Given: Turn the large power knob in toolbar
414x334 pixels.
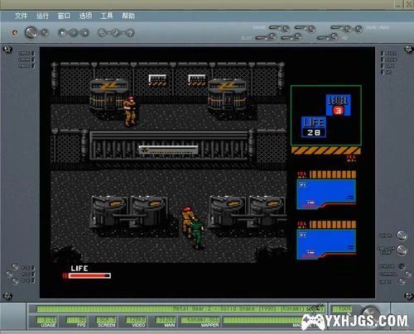Looking at the screenshot, I should [31, 32].
